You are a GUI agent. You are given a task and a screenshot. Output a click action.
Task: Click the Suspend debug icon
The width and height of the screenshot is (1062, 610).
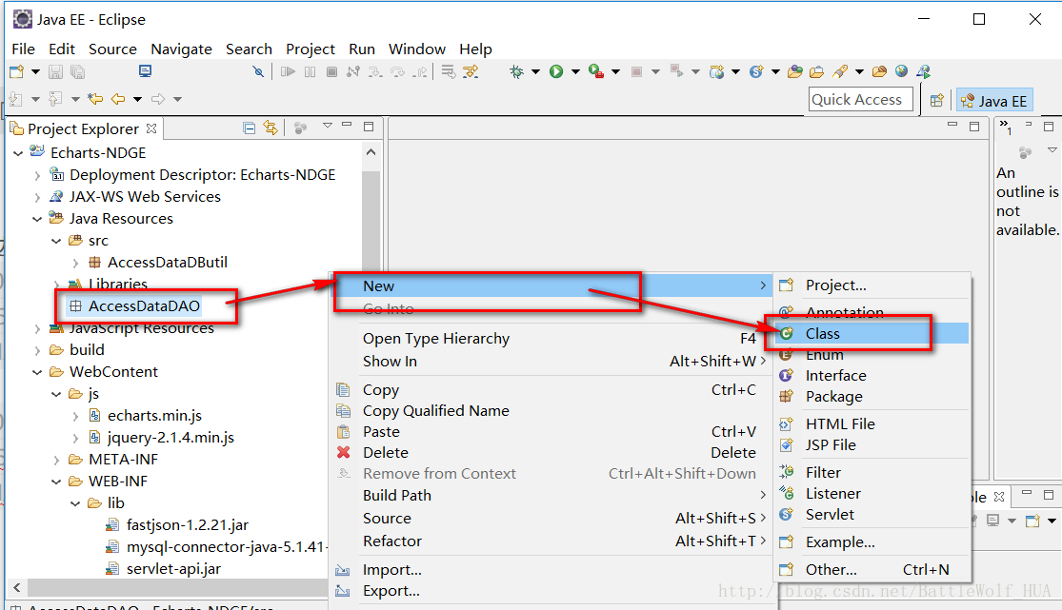pos(311,71)
